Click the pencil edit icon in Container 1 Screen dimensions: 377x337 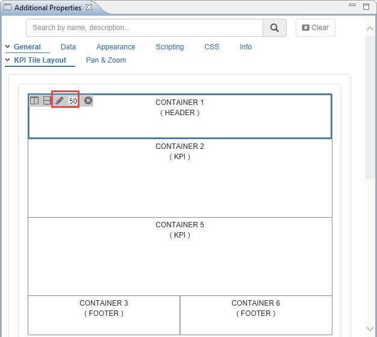click(59, 101)
